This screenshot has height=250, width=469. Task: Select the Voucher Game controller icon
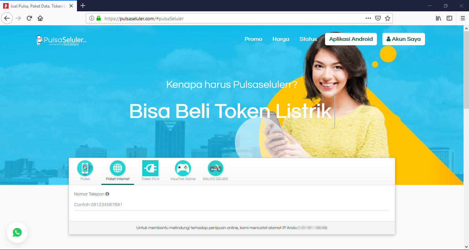pyautogui.click(x=183, y=169)
